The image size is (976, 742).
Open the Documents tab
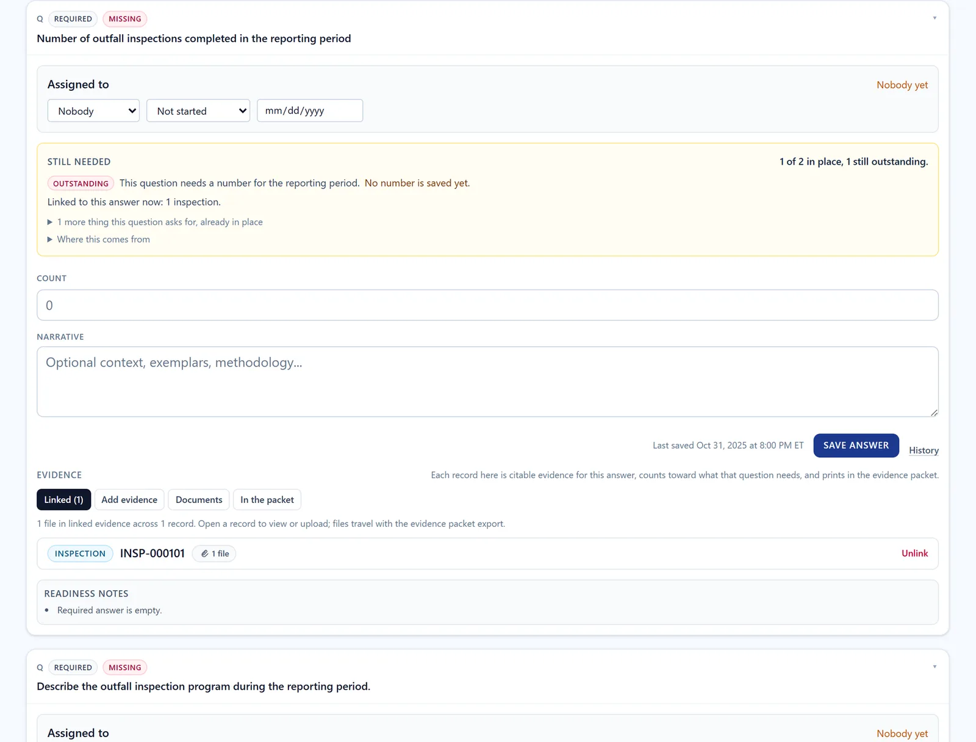pyautogui.click(x=199, y=500)
